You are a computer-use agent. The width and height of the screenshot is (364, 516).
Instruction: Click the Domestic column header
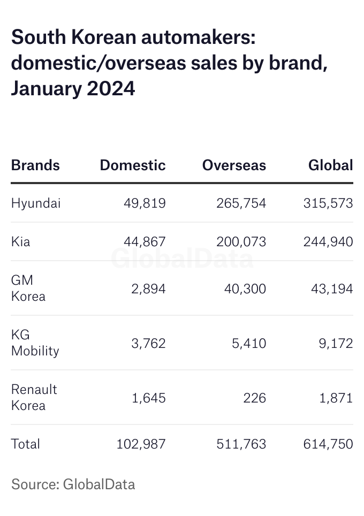click(x=133, y=165)
